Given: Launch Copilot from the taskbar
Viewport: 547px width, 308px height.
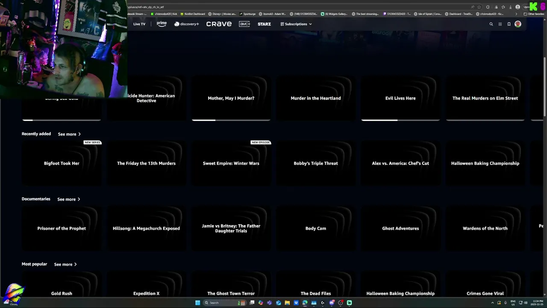Looking at the screenshot, I should tap(261, 302).
